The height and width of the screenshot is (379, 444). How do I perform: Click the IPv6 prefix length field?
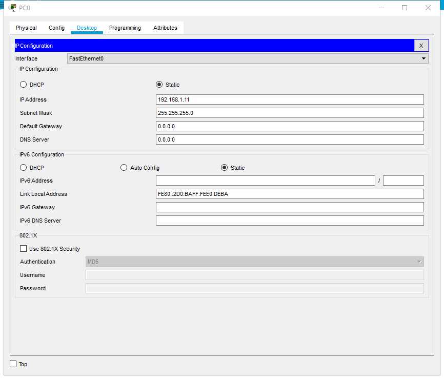coord(403,181)
